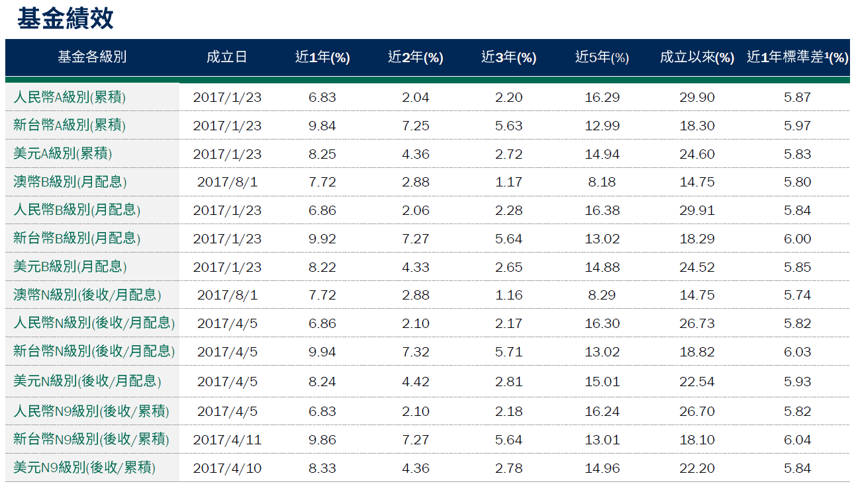
Task: Click the 美元N9級別(後收/累積) row label
Action: (x=85, y=467)
